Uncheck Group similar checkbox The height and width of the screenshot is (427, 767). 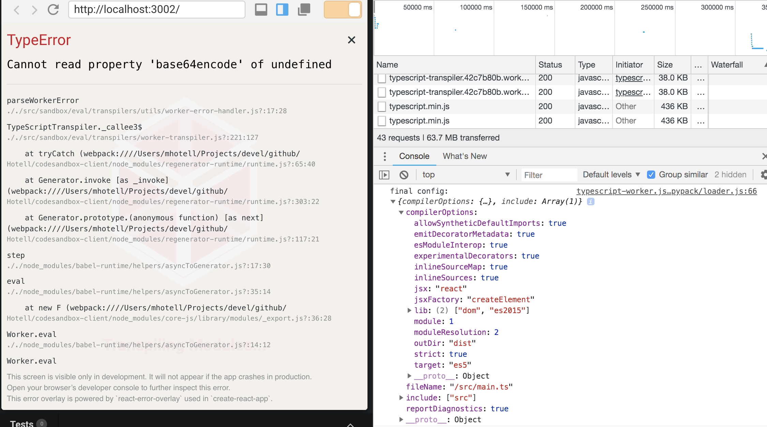(x=651, y=175)
